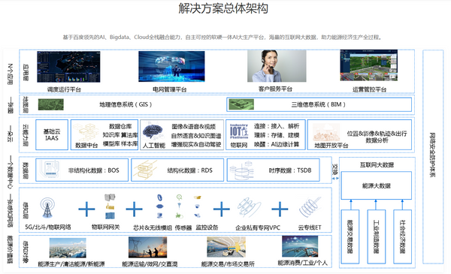
Task: Click the 基础云 IAAS box
Action: pos(52,134)
